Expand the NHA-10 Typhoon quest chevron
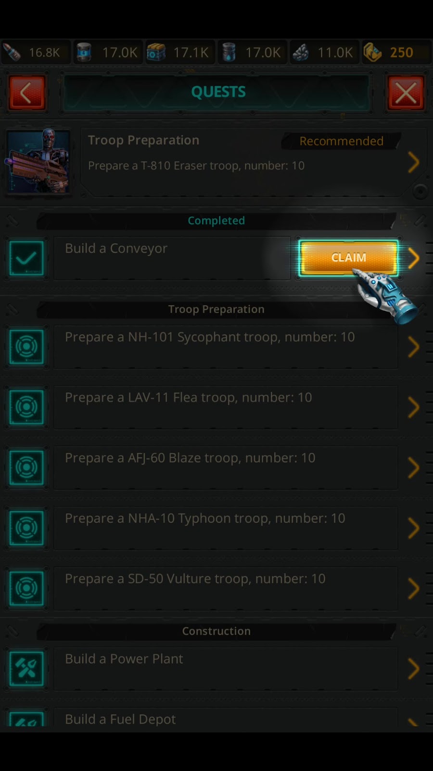 pyautogui.click(x=414, y=528)
